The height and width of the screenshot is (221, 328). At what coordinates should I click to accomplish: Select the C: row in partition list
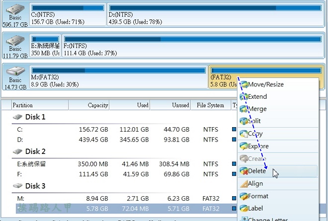(x=126, y=130)
